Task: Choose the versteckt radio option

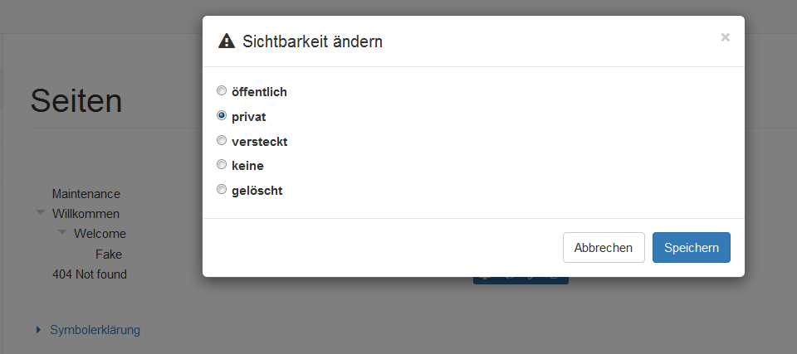Action: click(222, 141)
